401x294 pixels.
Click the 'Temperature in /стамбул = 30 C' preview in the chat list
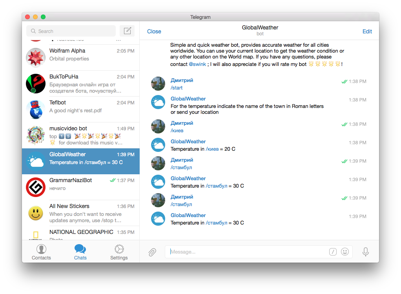tap(86, 163)
